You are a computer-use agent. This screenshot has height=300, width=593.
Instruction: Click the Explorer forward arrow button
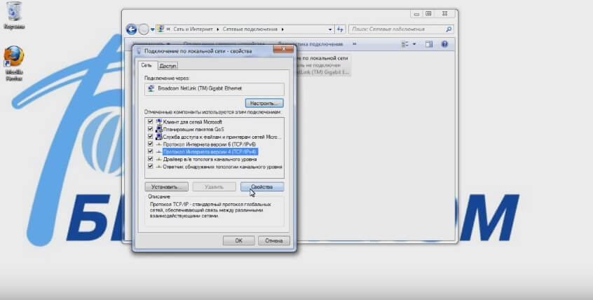144,29
